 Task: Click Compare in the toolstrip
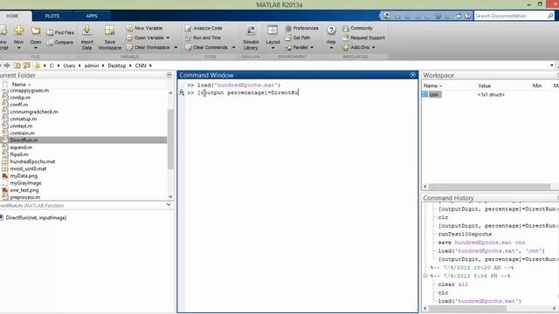pyautogui.click(x=60, y=43)
